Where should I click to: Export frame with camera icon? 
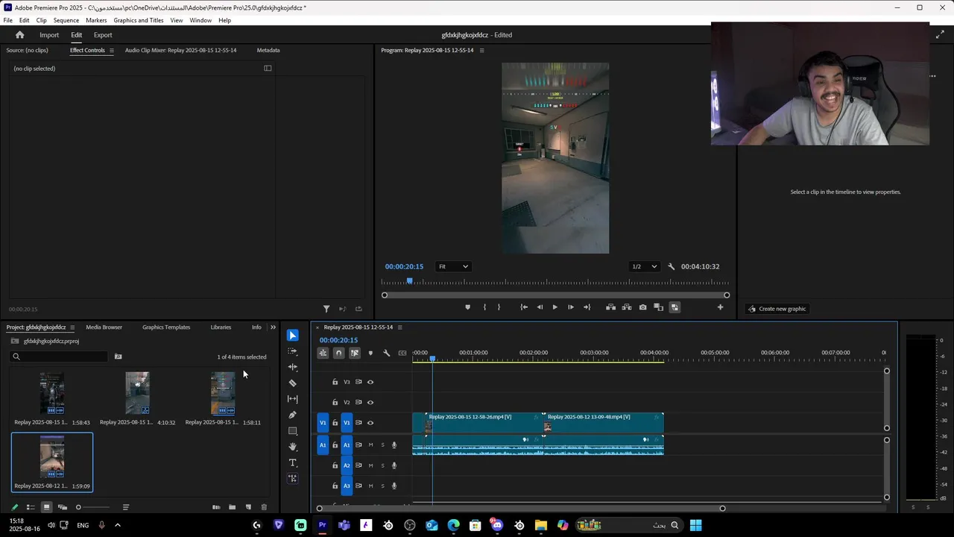tap(642, 307)
